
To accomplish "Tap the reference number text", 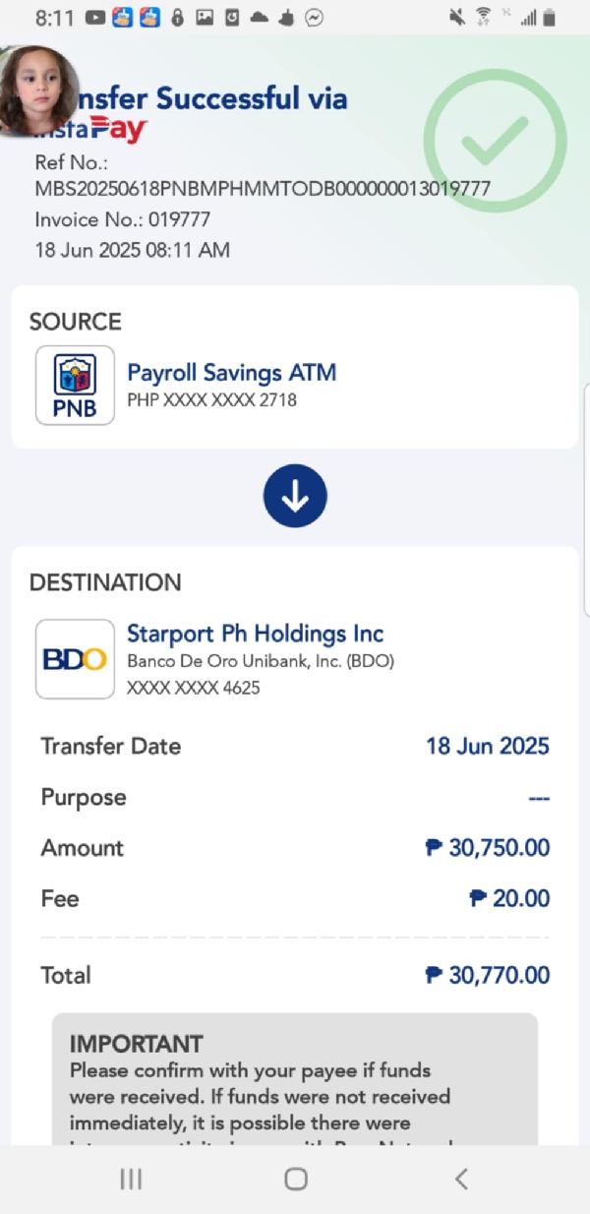I will [x=262, y=188].
